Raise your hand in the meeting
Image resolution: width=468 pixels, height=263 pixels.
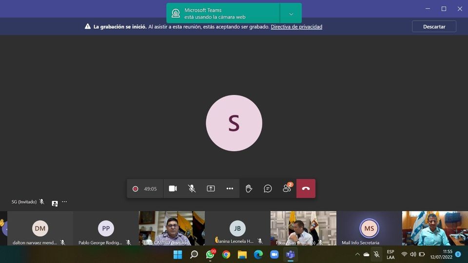[249, 188]
